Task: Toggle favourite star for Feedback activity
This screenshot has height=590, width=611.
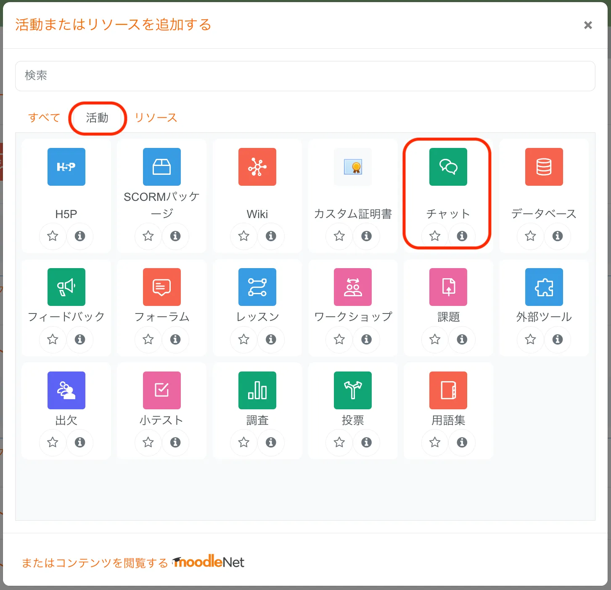Action: coord(53,339)
